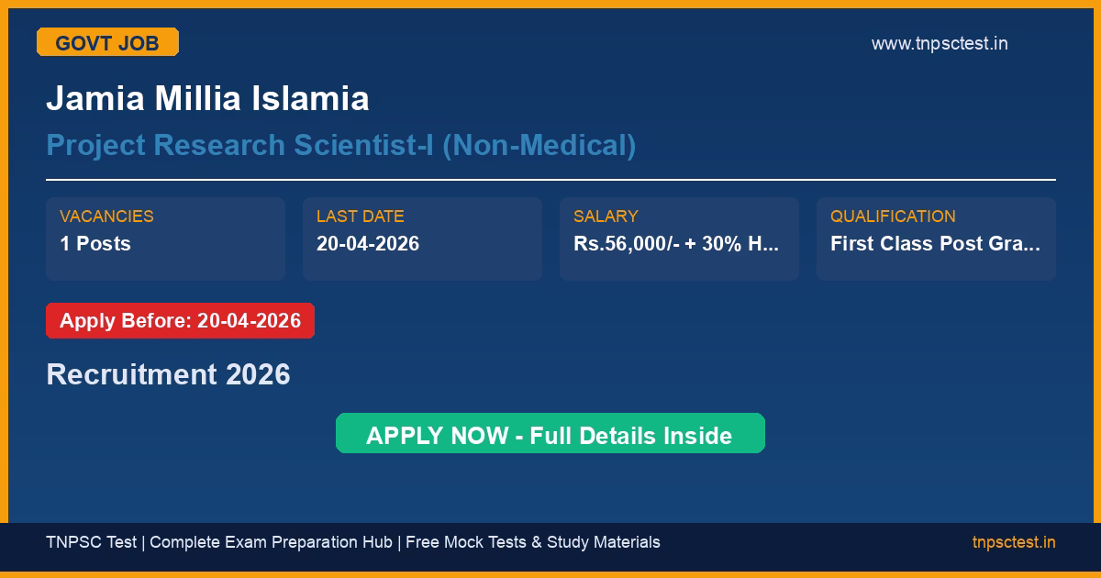Image resolution: width=1101 pixels, height=578 pixels.
Task: Click the red Apply Before: 20-04-2026 badge
Action: click(180, 321)
